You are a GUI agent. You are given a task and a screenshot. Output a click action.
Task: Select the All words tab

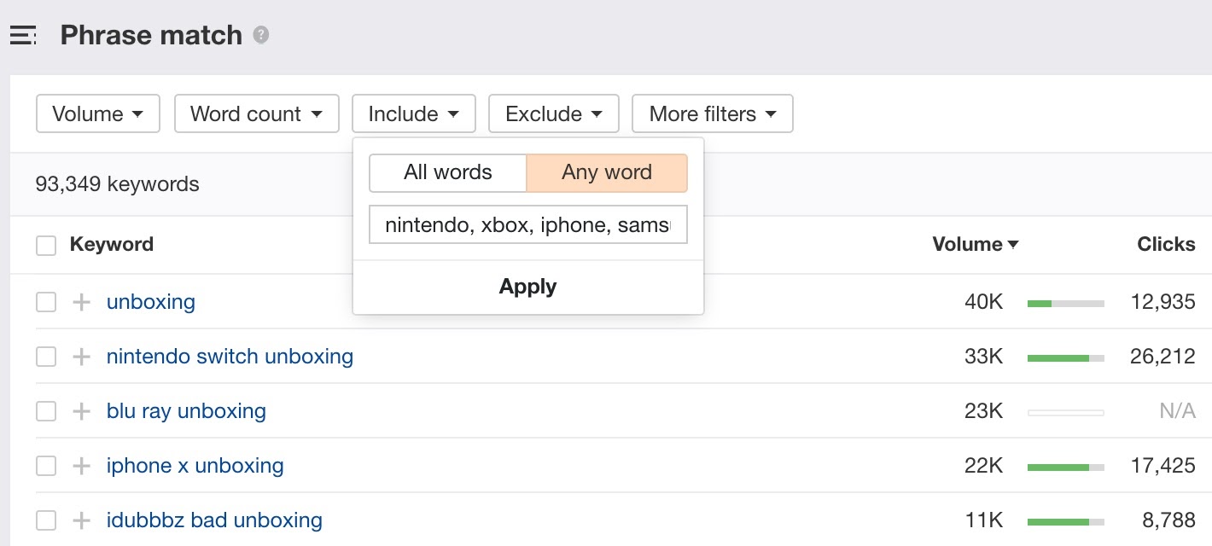446,172
